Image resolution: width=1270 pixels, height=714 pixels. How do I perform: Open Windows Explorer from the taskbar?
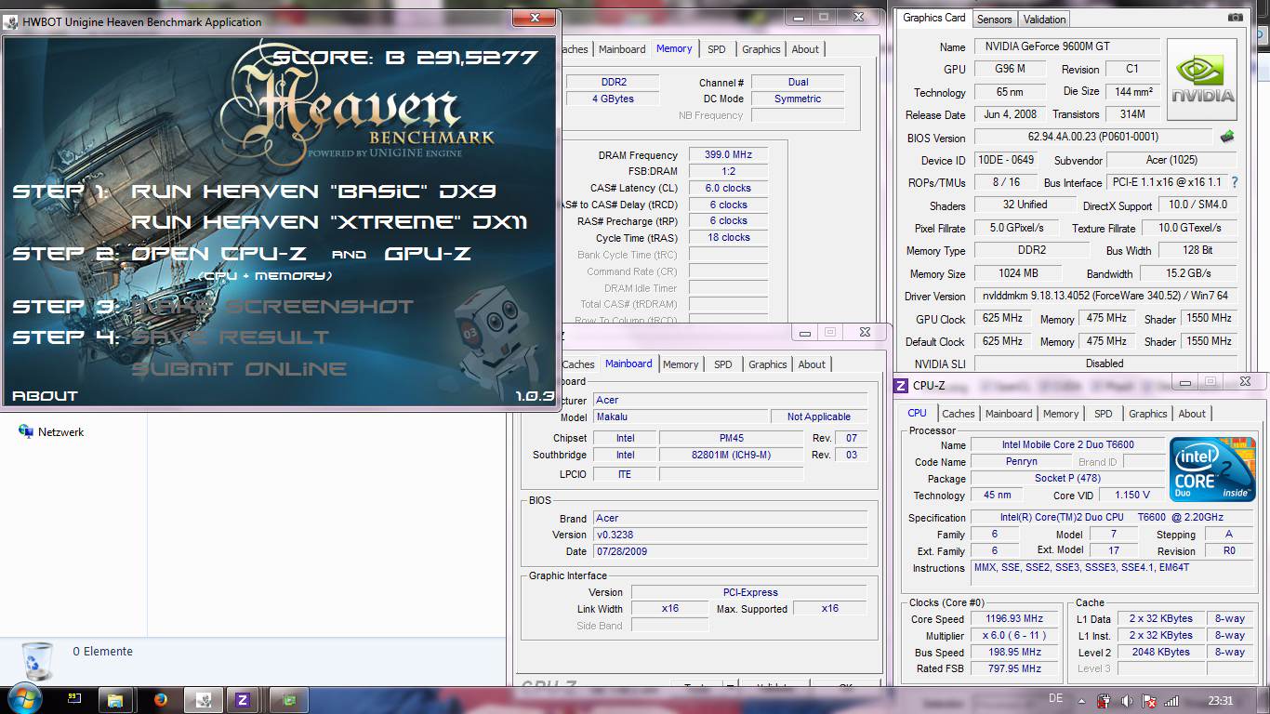click(x=116, y=699)
